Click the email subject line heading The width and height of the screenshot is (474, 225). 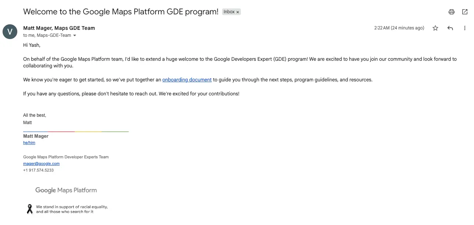[x=121, y=12]
